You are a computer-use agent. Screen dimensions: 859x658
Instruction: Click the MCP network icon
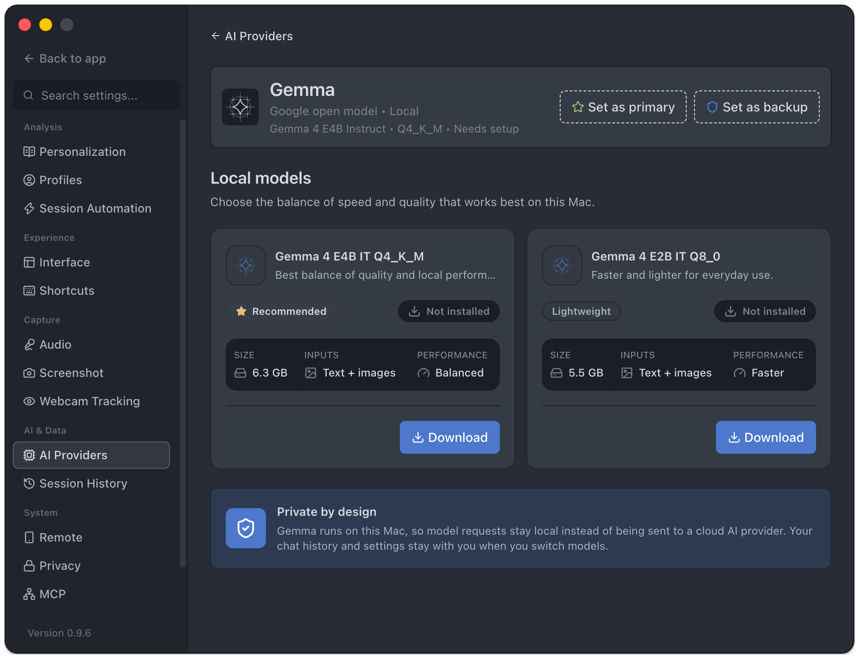pos(29,594)
